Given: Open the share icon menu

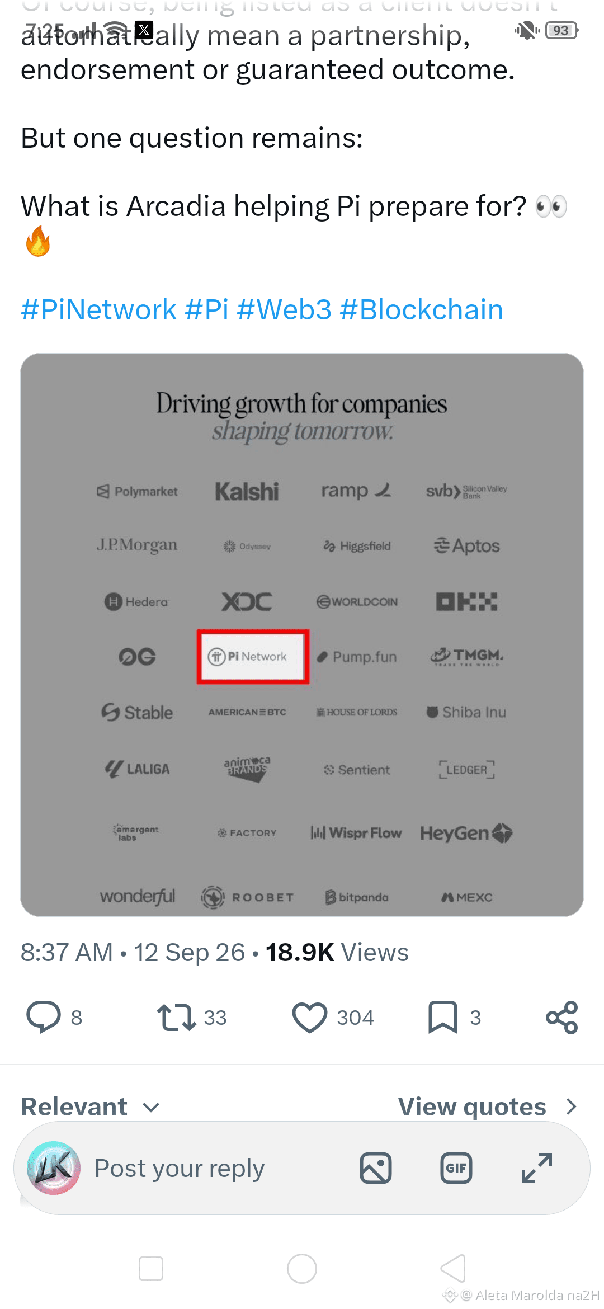Looking at the screenshot, I should pos(561,1017).
